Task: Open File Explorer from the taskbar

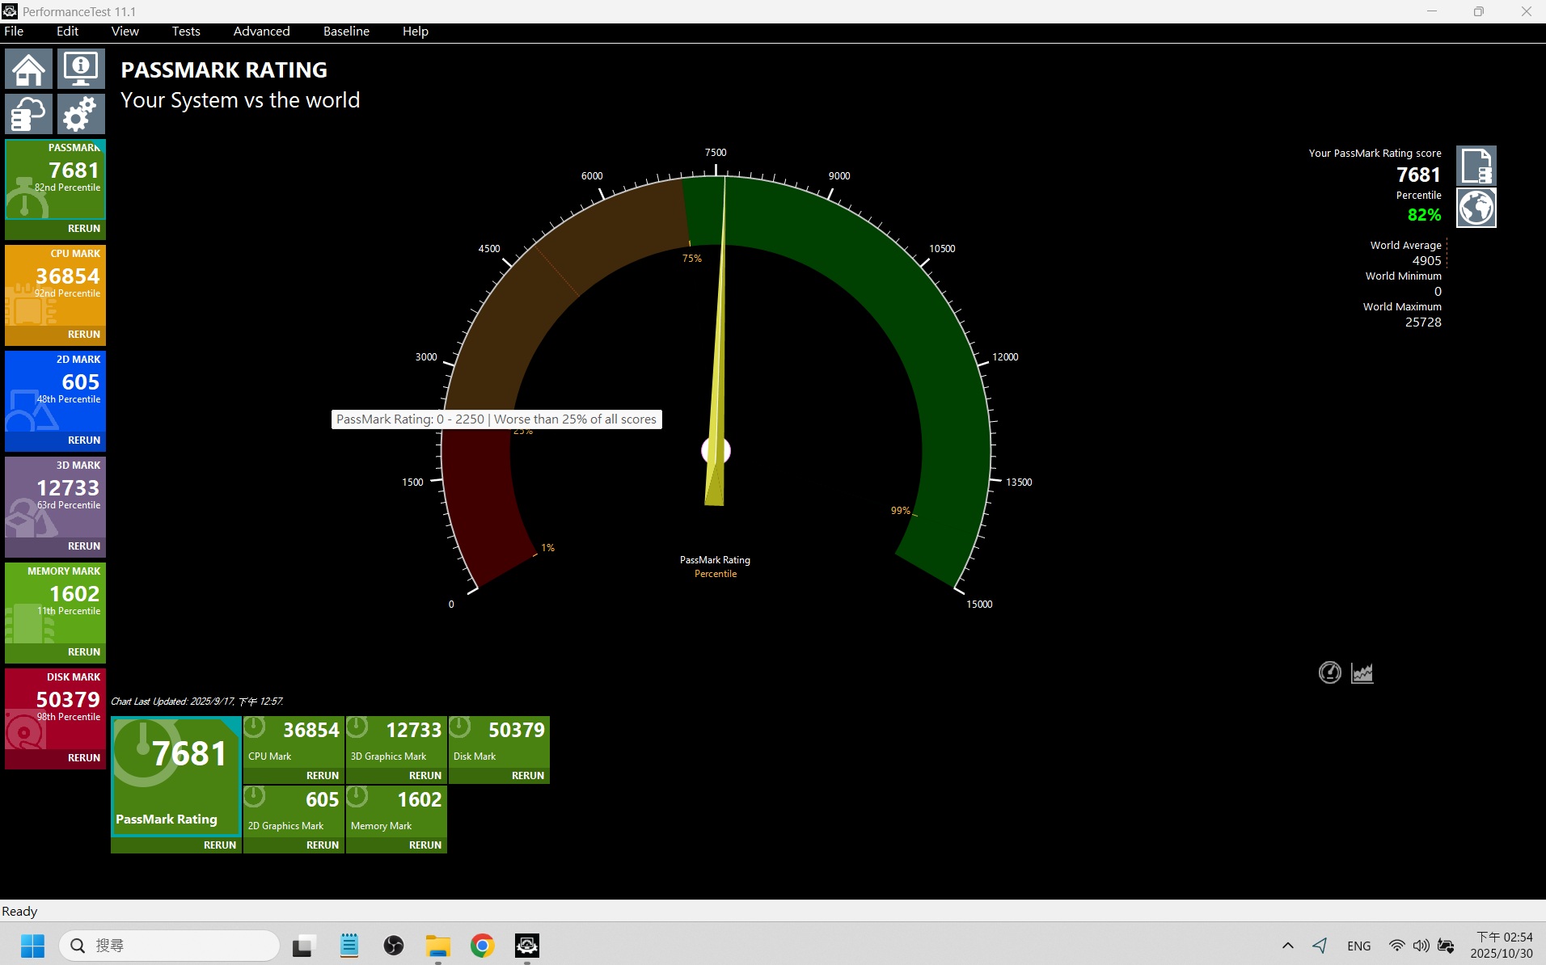Action: (x=437, y=945)
